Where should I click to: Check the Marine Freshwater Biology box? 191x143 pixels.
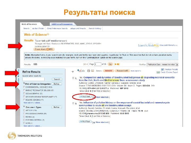click(24, 90)
